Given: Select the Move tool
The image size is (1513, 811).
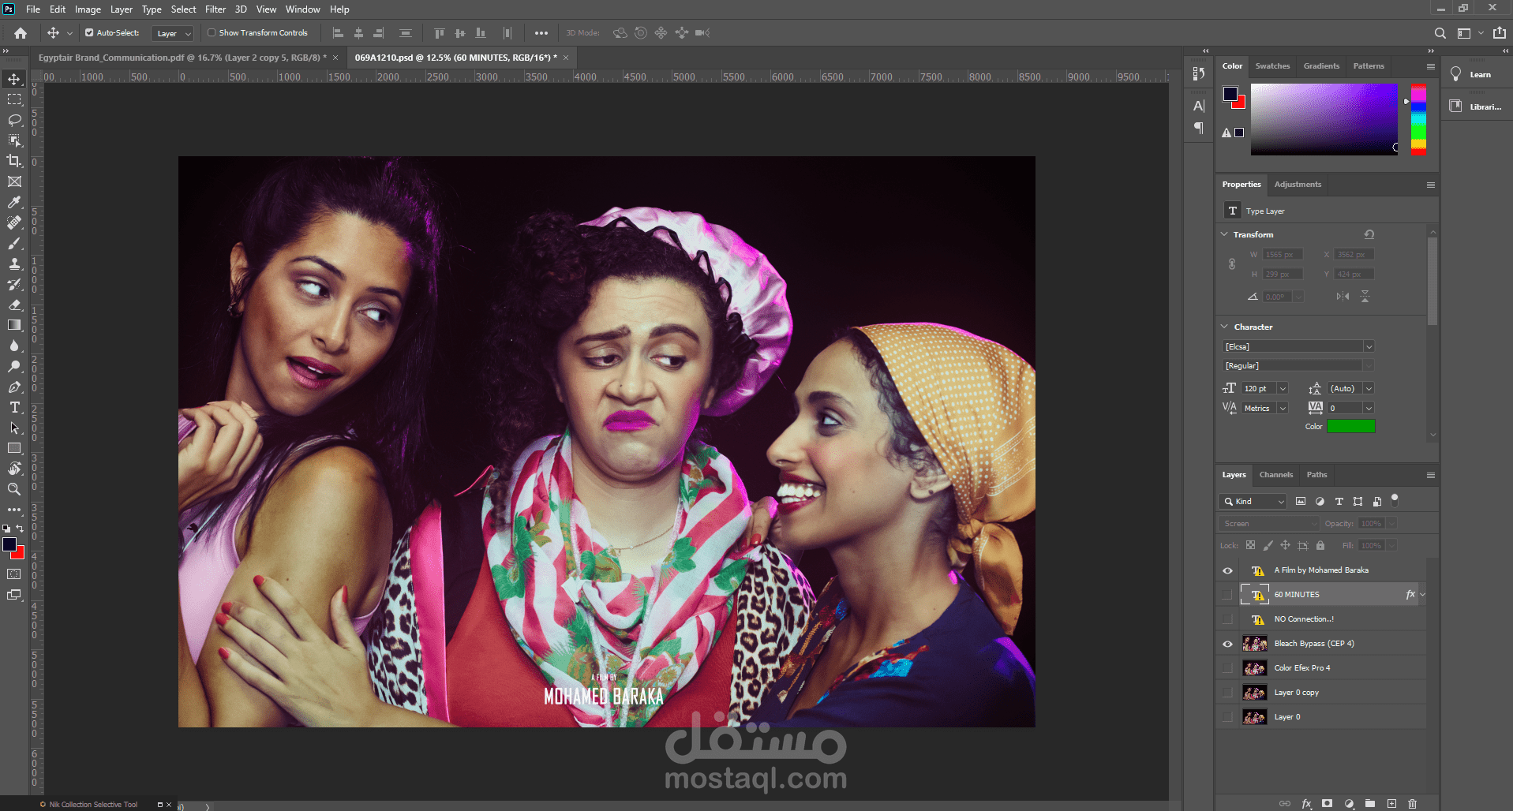Looking at the screenshot, I should pyautogui.click(x=14, y=79).
